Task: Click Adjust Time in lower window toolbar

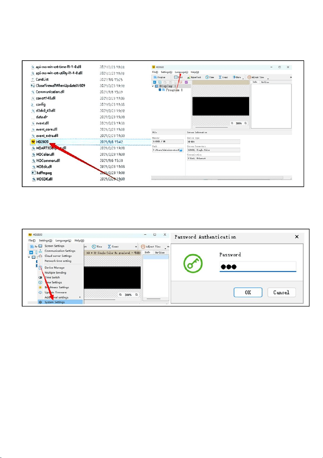Action: 151,247
